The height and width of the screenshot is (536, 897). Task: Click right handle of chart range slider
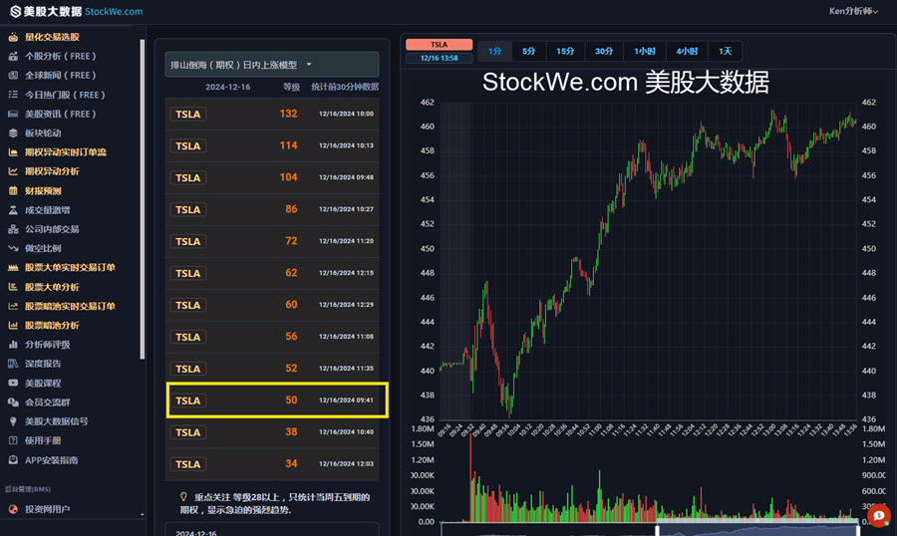coord(857,529)
